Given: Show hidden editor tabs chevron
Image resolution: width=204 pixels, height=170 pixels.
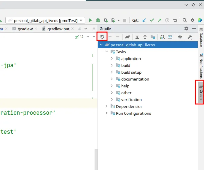Looking at the screenshot, I should pyautogui.click(x=86, y=29).
